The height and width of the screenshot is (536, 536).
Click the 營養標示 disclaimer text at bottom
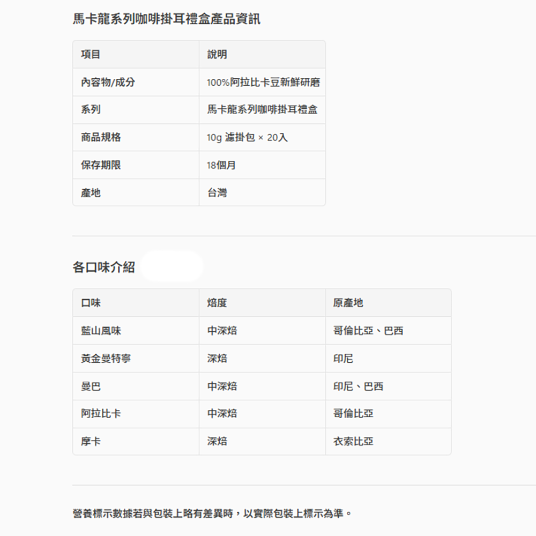[x=212, y=513]
